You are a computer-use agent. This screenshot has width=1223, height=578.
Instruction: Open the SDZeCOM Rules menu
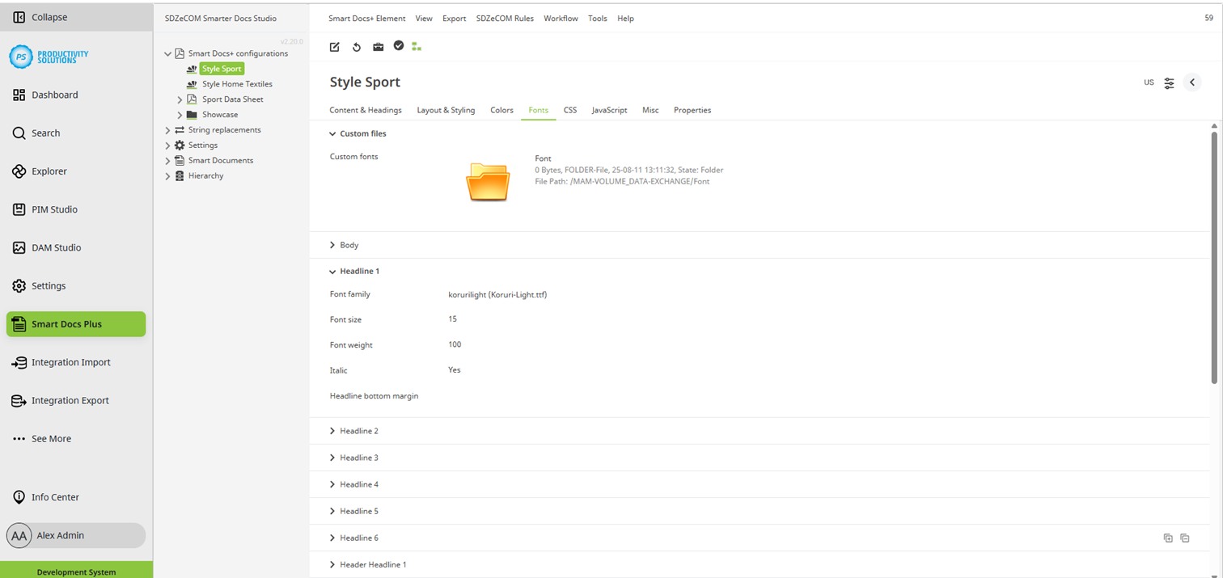point(505,18)
